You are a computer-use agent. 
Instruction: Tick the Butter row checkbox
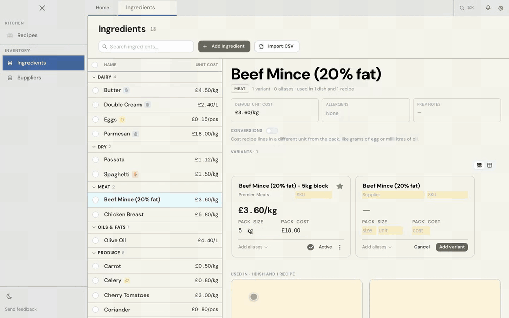tap(96, 90)
